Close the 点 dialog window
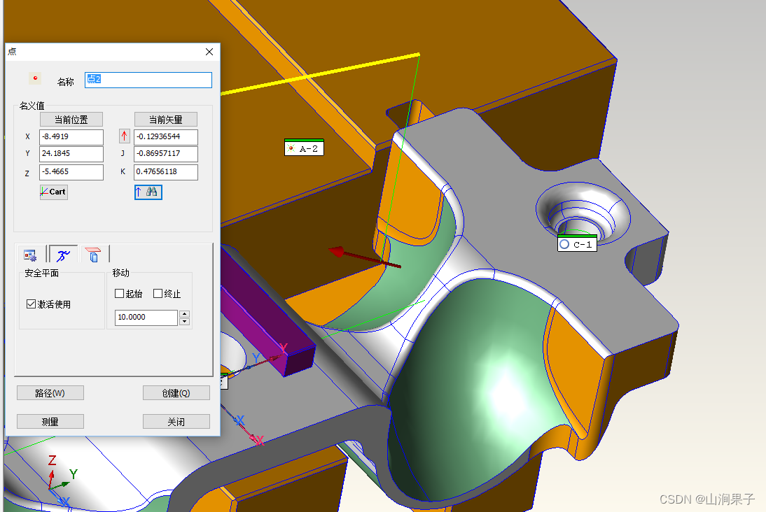The width and height of the screenshot is (766, 512). click(209, 52)
